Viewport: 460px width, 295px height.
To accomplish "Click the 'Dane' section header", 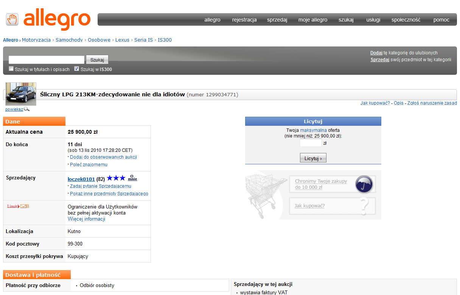I will [x=34, y=121].
